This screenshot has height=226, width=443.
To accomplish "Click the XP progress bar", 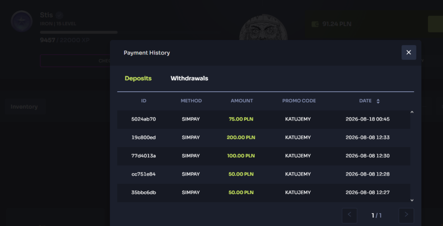I will (x=79, y=32).
